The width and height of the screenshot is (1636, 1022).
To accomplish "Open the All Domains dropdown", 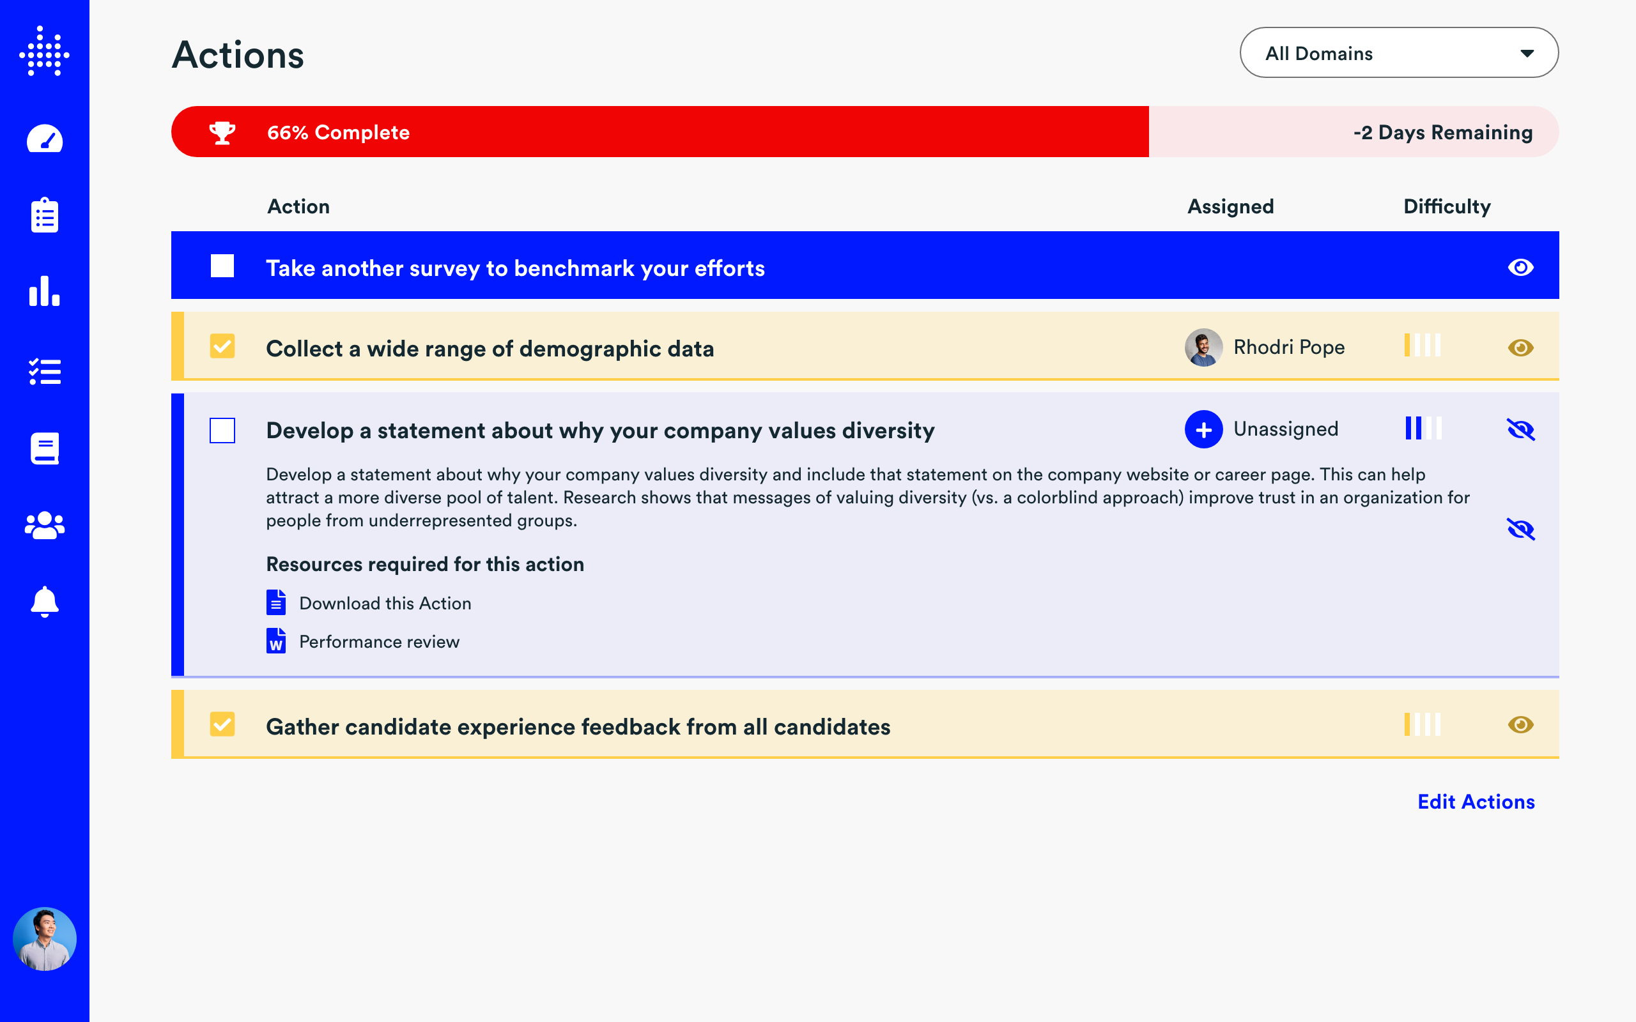I will pos(1399,53).
